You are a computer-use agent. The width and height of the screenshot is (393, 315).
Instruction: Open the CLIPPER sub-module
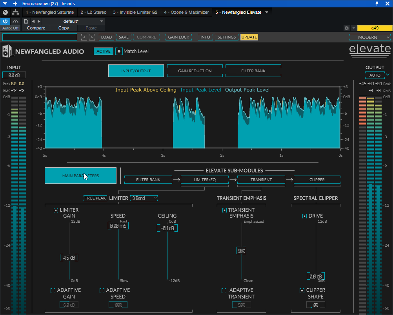(x=317, y=180)
